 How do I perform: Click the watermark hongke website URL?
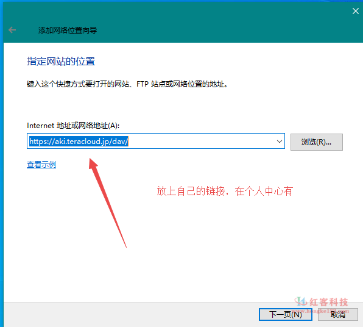[320, 311]
